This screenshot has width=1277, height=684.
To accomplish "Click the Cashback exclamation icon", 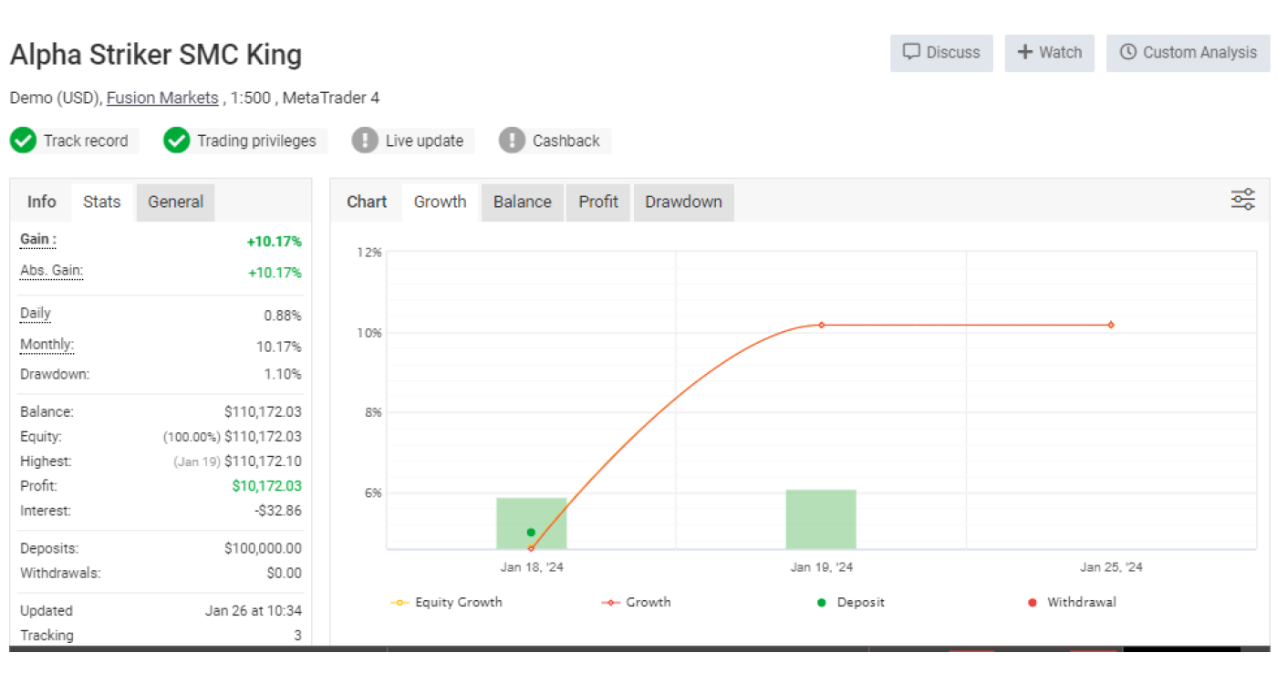I will tap(512, 140).
